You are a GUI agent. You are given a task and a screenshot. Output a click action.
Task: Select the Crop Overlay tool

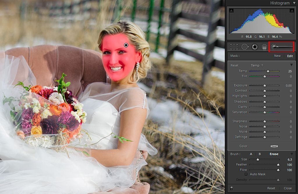pyautogui.click(x=234, y=47)
